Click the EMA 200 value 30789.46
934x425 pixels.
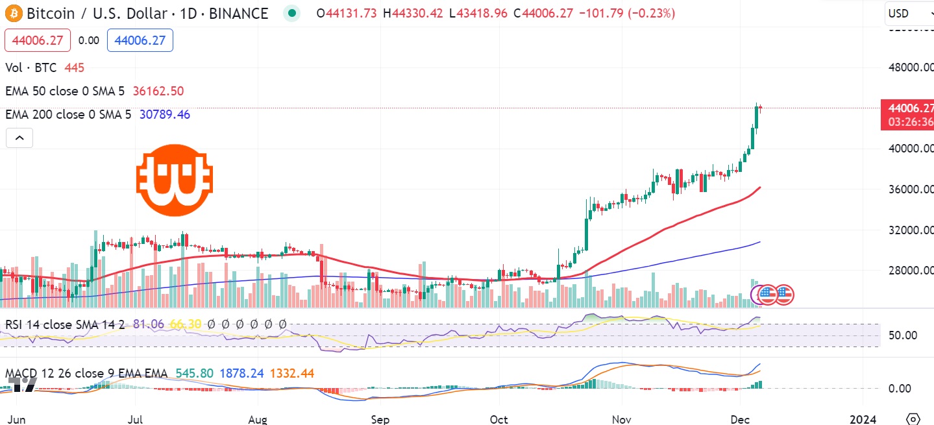coord(165,114)
